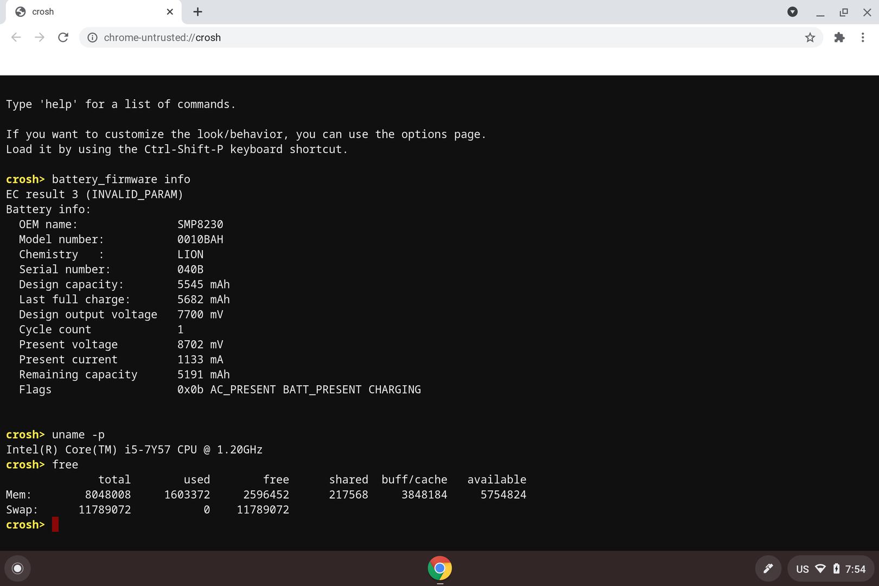Open Chrome from the shelf
Image resolution: width=879 pixels, height=586 pixels.
[439, 569]
